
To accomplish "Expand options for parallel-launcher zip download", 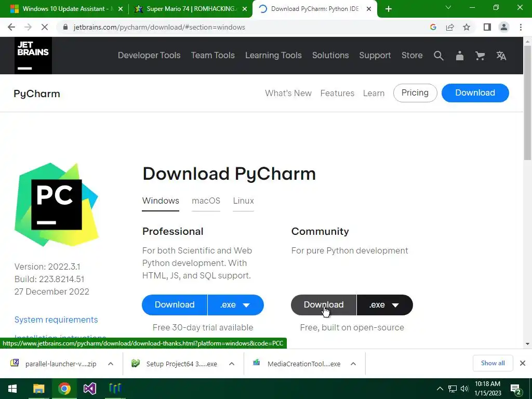I will coord(111,364).
